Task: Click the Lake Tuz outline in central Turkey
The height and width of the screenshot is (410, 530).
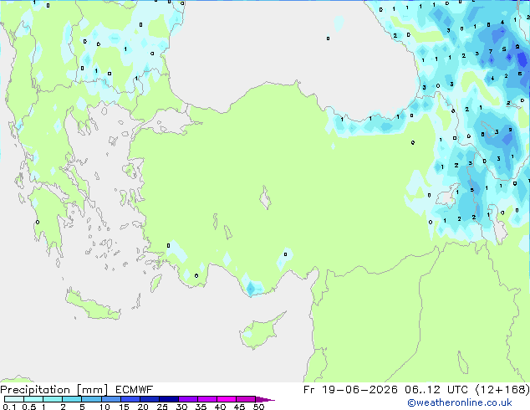Action: [x=265, y=198]
